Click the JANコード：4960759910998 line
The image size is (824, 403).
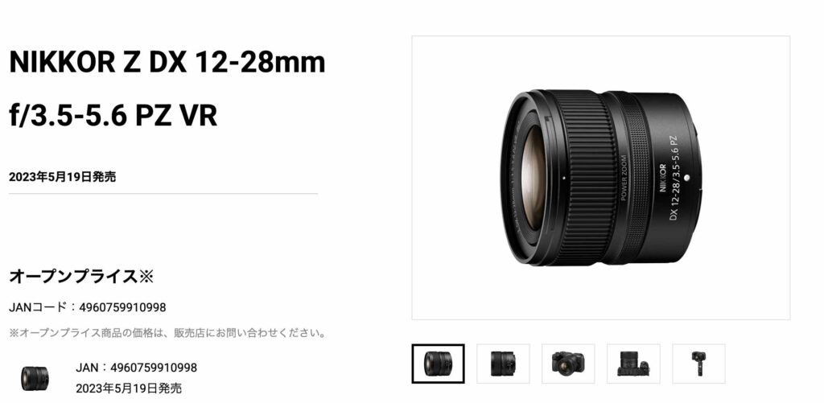[x=87, y=307]
